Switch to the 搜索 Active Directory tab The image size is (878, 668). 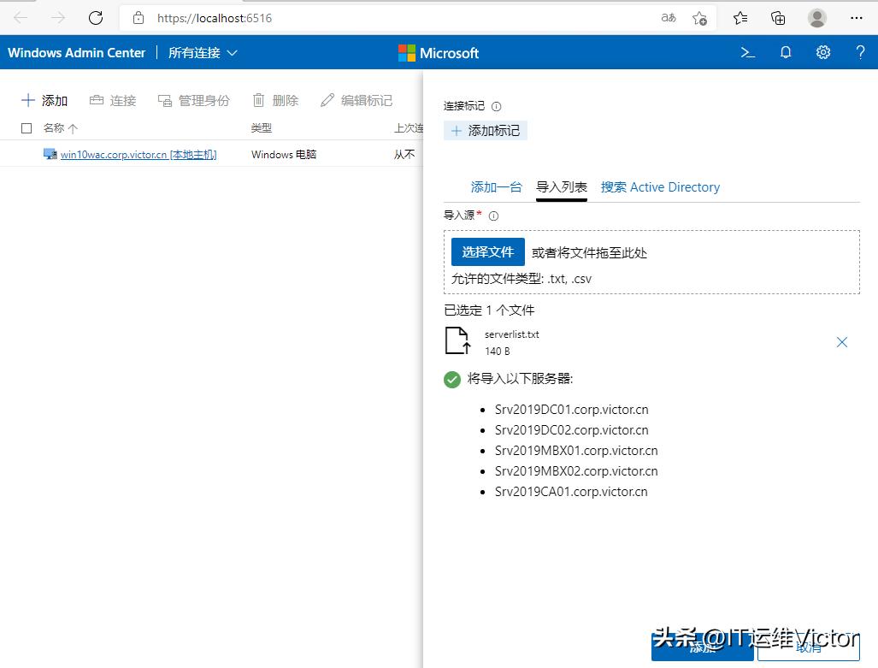point(660,186)
